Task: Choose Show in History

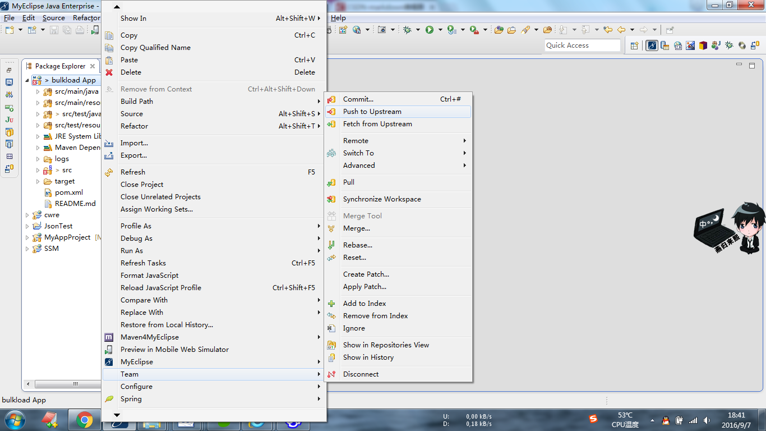Action: point(398,357)
